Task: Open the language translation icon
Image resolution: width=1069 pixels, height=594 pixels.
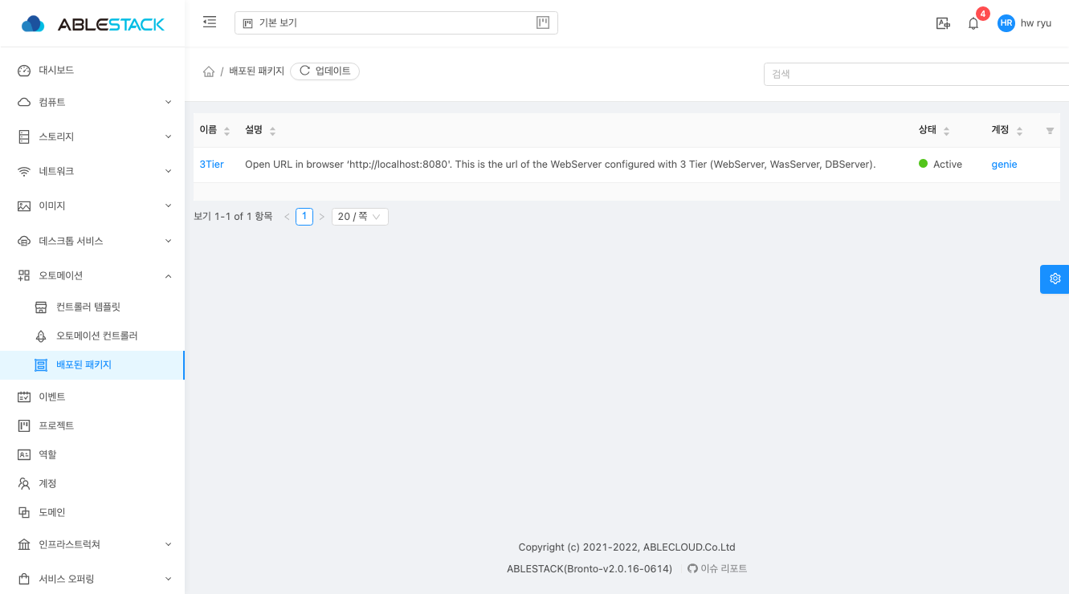Action: coord(943,23)
